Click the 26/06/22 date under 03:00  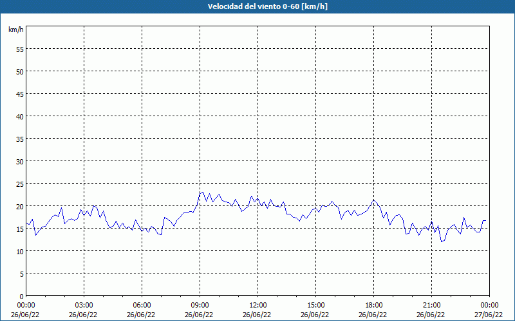[x=83, y=315]
